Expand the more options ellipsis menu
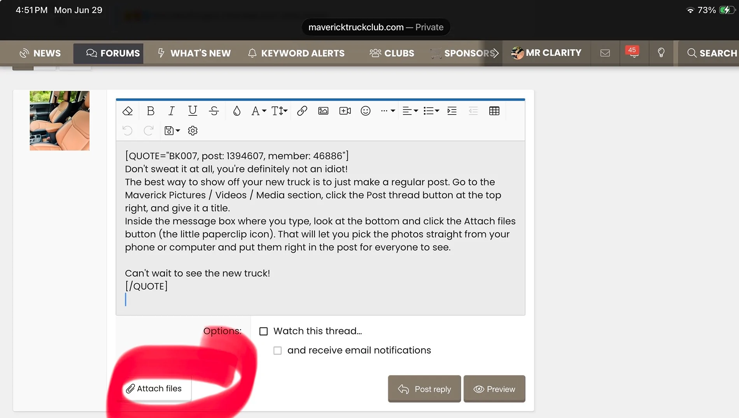The width and height of the screenshot is (739, 418). (x=388, y=111)
